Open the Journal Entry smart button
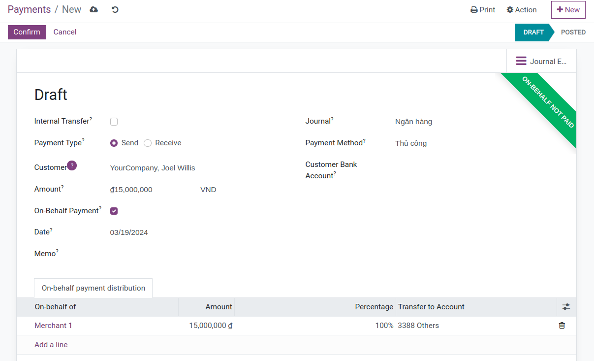This screenshot has width=594, height=361. click(x=541, y=61)
